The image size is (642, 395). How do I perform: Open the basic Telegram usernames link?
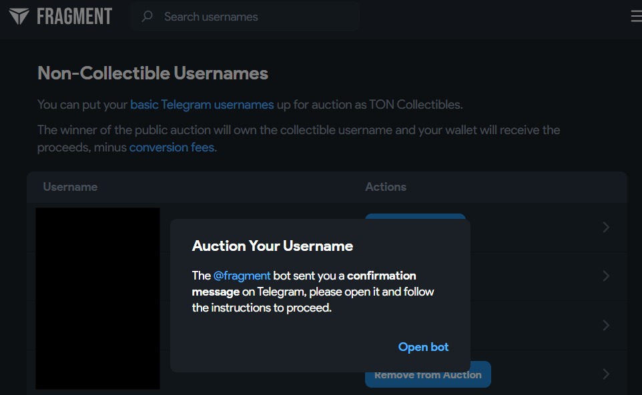[x=202, y=104]
